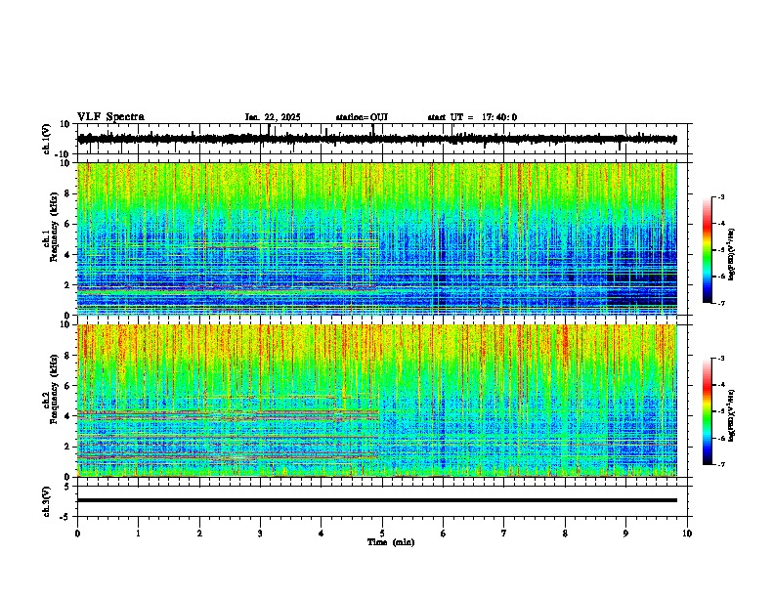
Task: Click the "-3" tick on the ch.1 colorbar
Action: pyautogui.click(x=720, y=196)
